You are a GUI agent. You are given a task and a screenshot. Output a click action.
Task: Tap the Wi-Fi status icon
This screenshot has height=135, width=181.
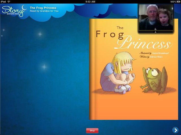pos(9,2)
